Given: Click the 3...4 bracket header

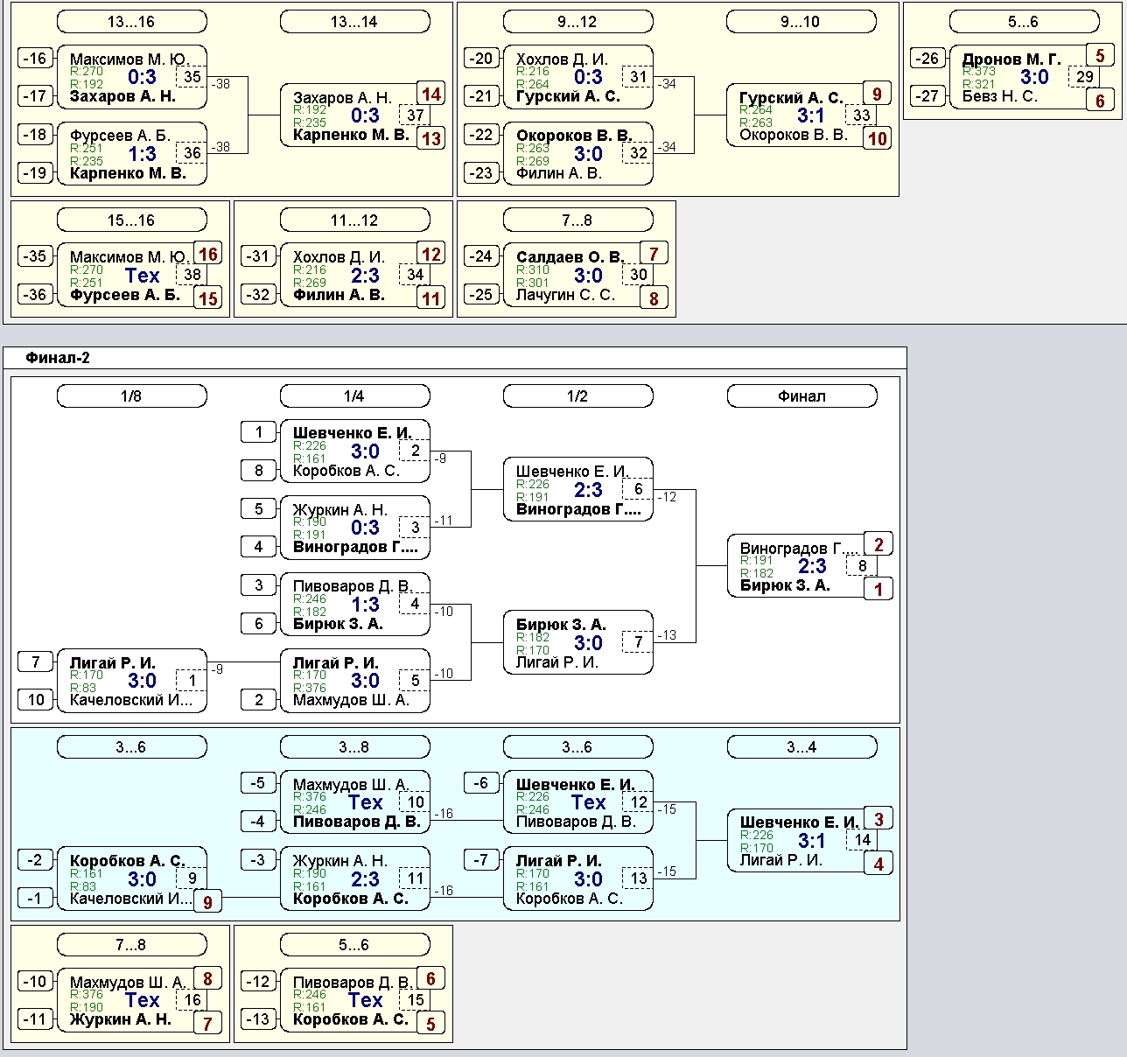Looking at the screenshot, I should pyautogui.click(x=801, y=747).
